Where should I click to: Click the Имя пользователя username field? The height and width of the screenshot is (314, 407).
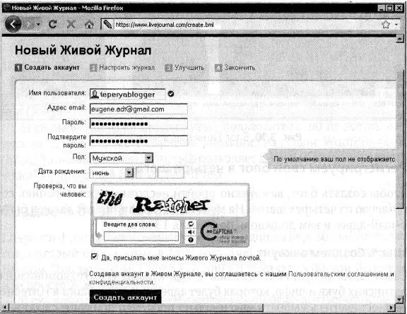click(127, 95)
